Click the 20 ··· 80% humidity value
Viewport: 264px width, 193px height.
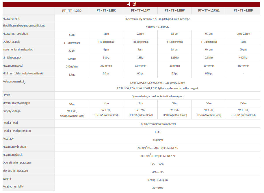pyautogui.click(x=157, y=188)
